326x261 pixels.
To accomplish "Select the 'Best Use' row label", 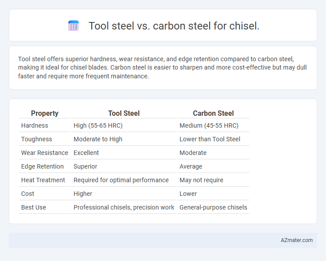I will click(x=33, y=207).
